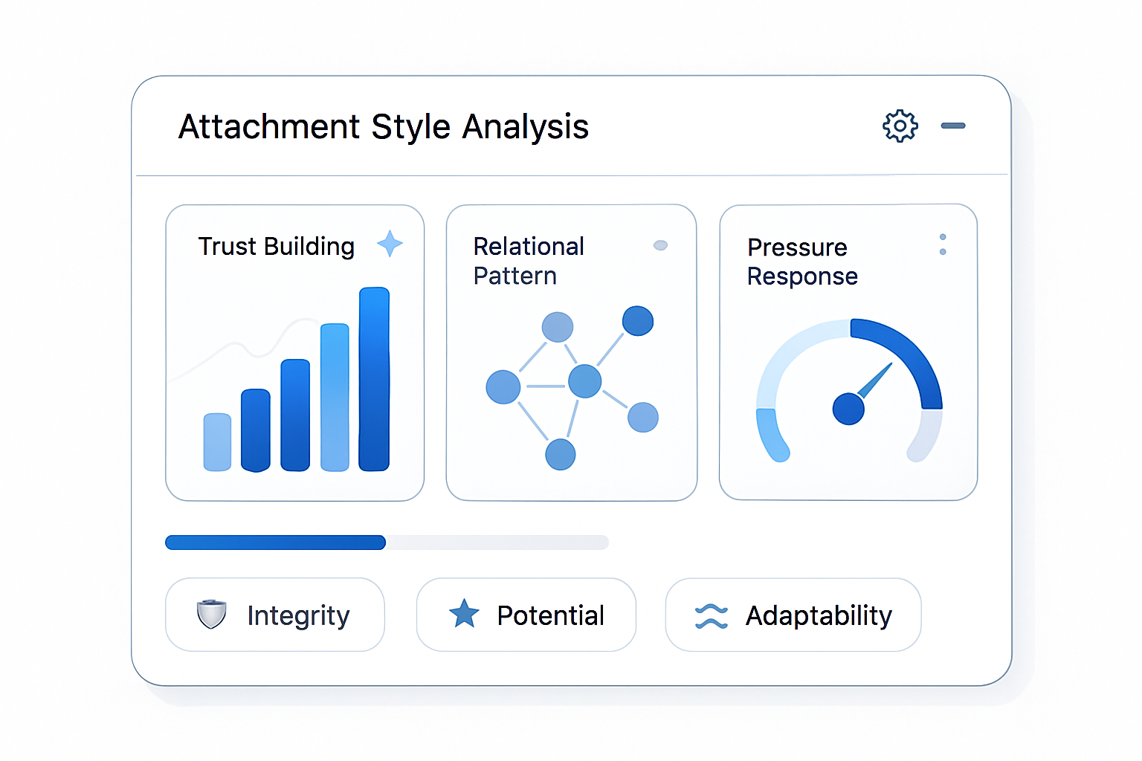Collapse the panel with the minus icon
The width and height of the screenshot is (1142, 761).
[x=952, y=126]
